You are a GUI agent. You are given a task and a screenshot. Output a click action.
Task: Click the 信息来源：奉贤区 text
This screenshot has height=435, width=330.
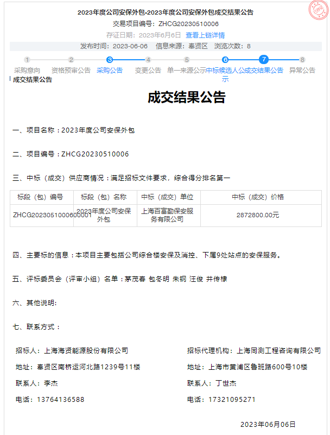point(182,46)
